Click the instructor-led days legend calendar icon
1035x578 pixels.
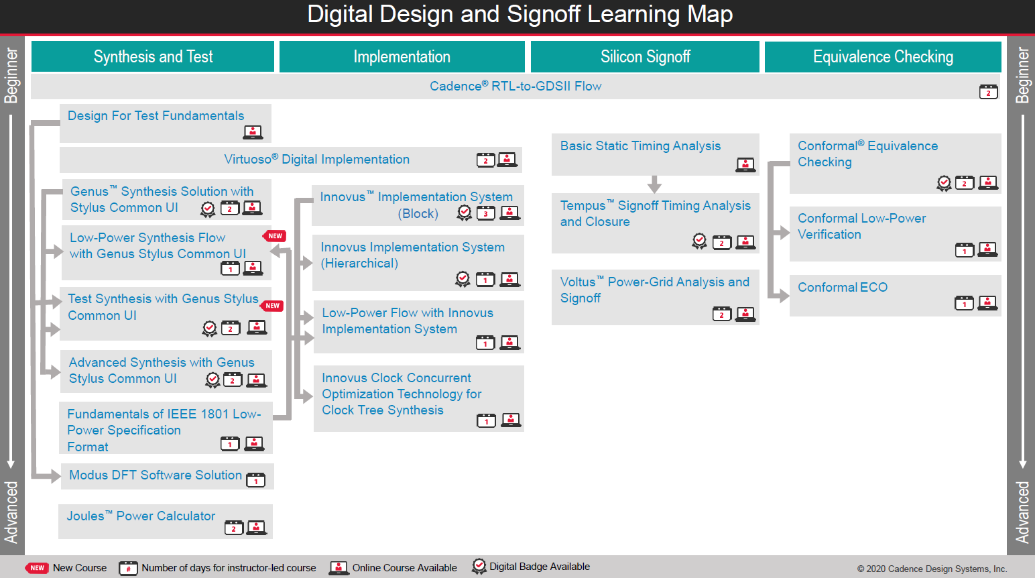[128, 568]
